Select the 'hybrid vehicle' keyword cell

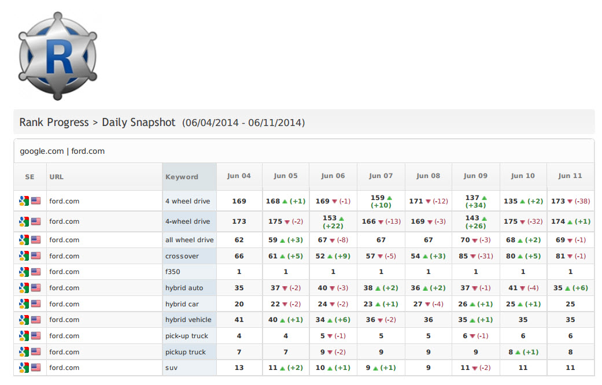coord(189,320)
